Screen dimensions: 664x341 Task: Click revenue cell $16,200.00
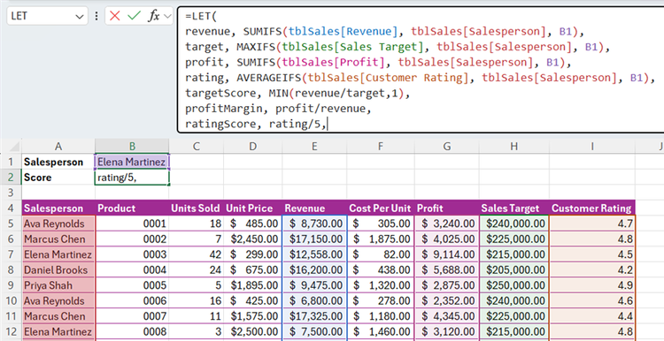(314, 270)
